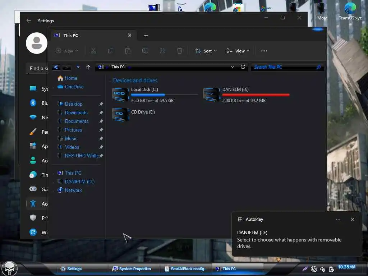Unpin Downloads using its pin icon
The image size is (368, 276).
coord(101,112)
